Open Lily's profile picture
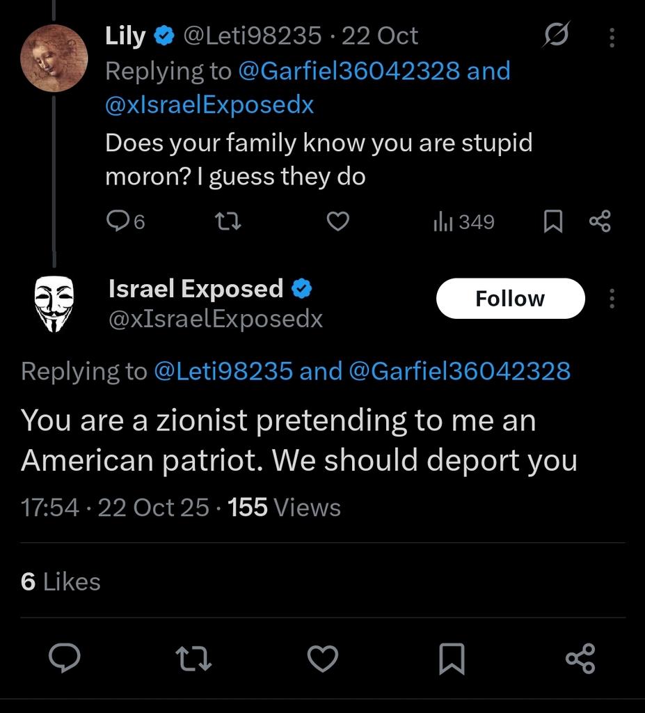This screenshot has width=645, height=713. [x=54, y=58]
